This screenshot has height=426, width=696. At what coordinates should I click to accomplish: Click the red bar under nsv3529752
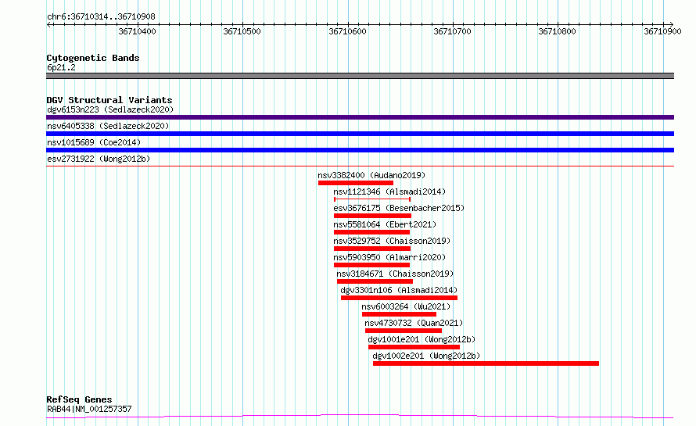coord(372,249)
